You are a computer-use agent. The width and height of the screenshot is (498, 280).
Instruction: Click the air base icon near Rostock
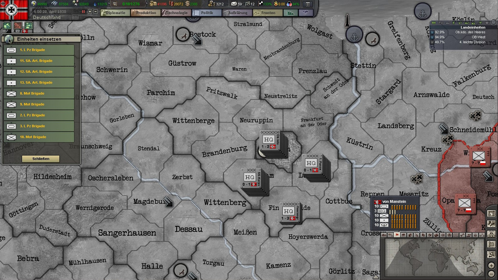(183, 35)
